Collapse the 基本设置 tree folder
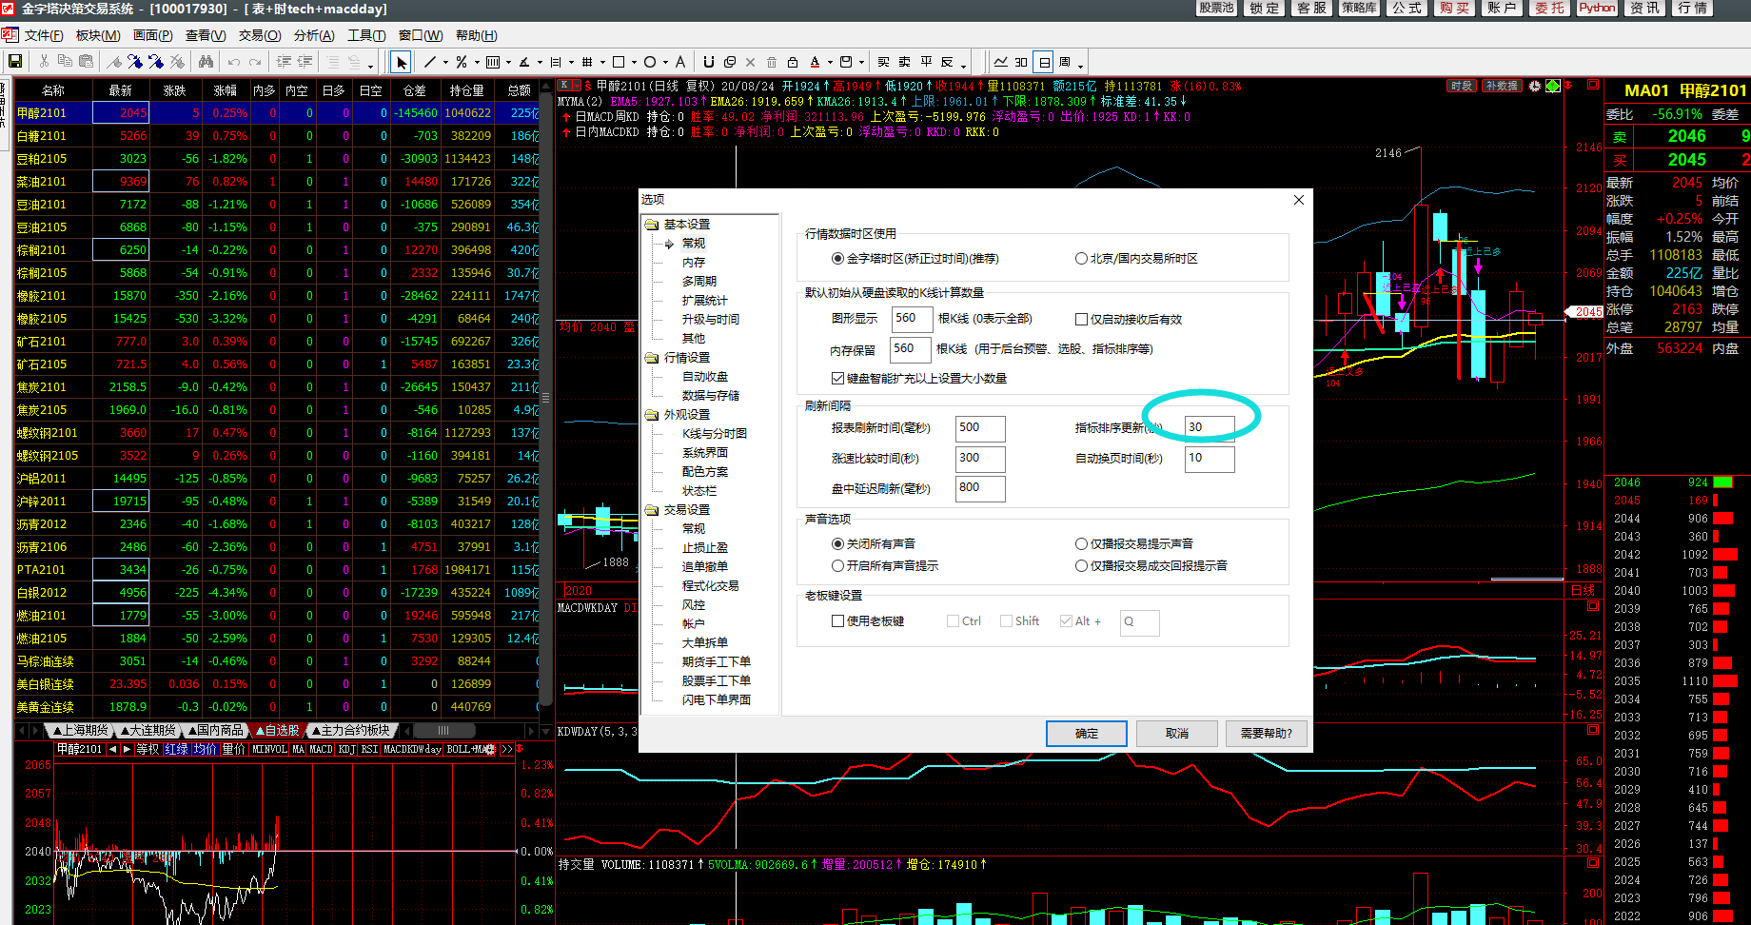The height and width of the screenshot is (925, 1751). [652, 225]
